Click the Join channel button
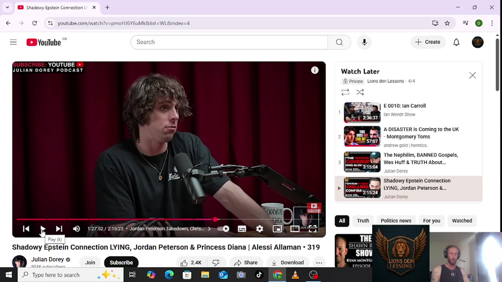This screenshot has height=282, width=502. point(90,262)
